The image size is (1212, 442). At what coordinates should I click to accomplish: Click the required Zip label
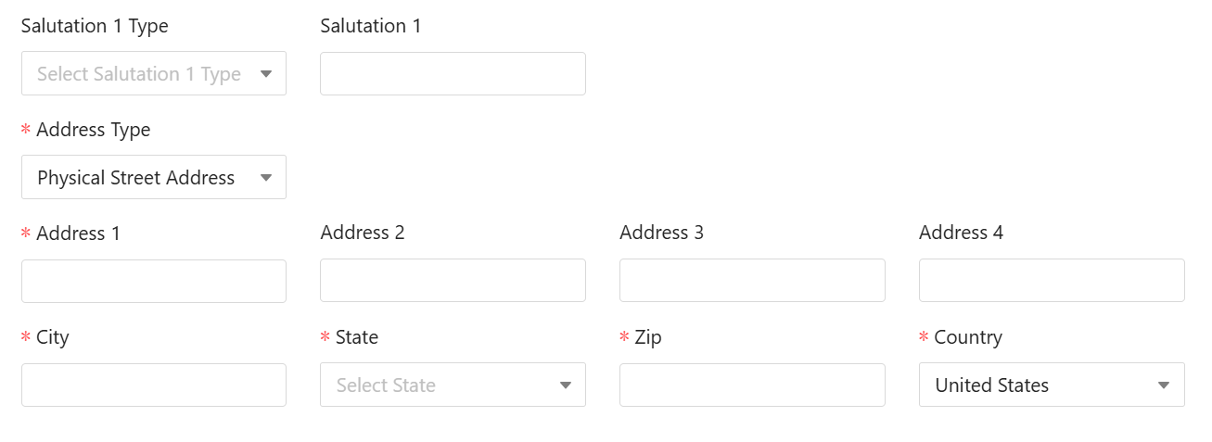648,337
